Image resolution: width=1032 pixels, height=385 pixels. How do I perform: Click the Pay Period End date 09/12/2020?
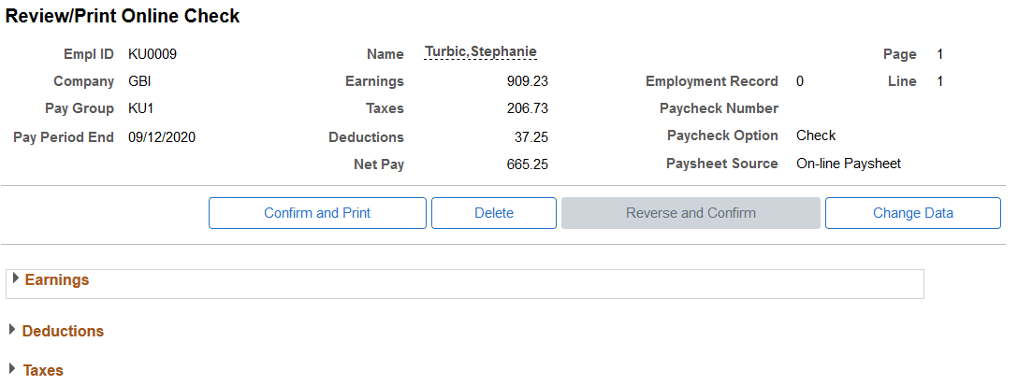[162, 138]
